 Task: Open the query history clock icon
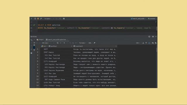(35, 19)
